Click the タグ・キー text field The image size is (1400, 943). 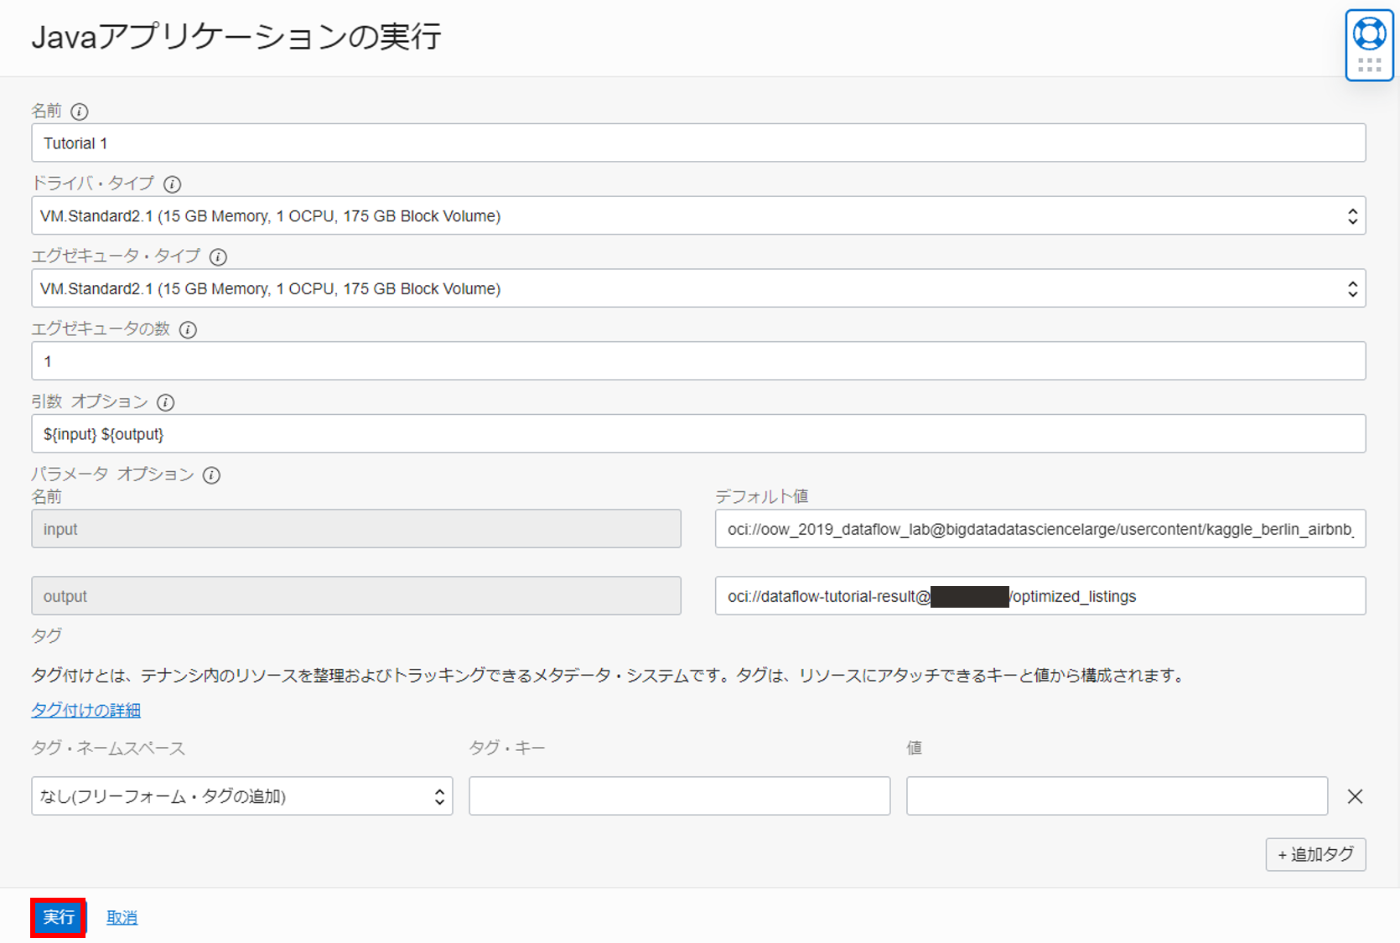[x=679, y=796]
